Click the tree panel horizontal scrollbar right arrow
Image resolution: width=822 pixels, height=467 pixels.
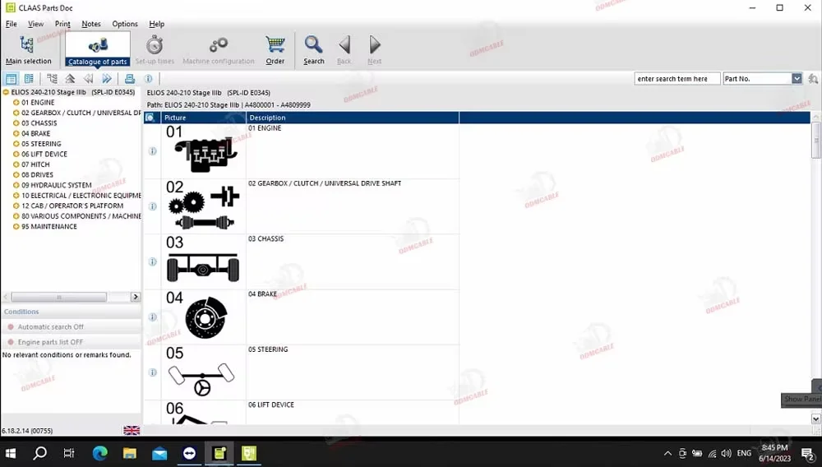point(136,297)
